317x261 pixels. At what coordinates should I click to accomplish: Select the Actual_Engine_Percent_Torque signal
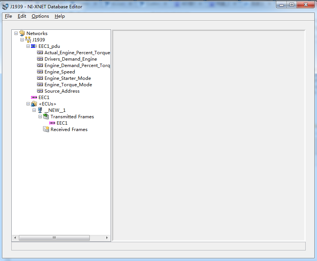coord(77,53)
